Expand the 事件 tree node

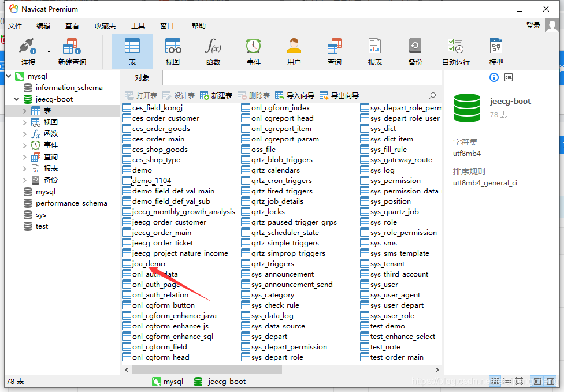pos(24,145)
